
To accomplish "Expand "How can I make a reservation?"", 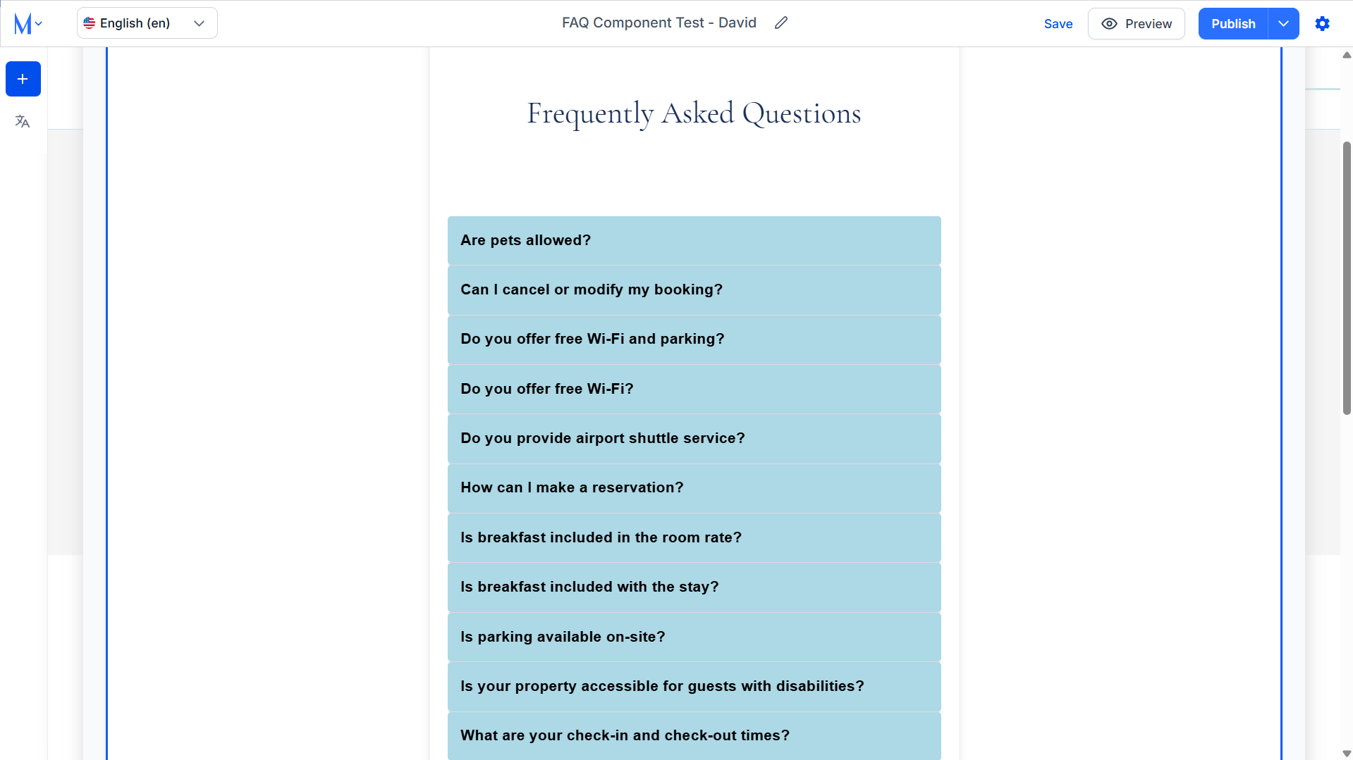I will [694, 487].
